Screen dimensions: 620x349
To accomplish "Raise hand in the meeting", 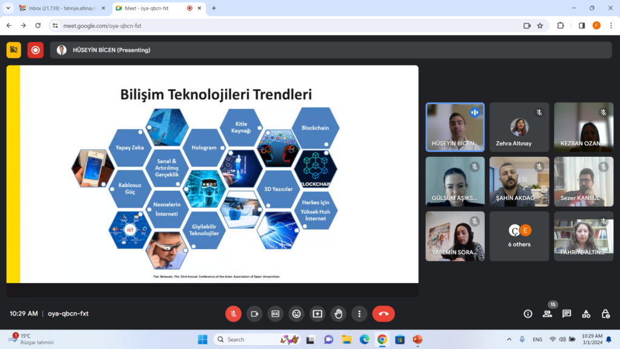I will [338, 314].
